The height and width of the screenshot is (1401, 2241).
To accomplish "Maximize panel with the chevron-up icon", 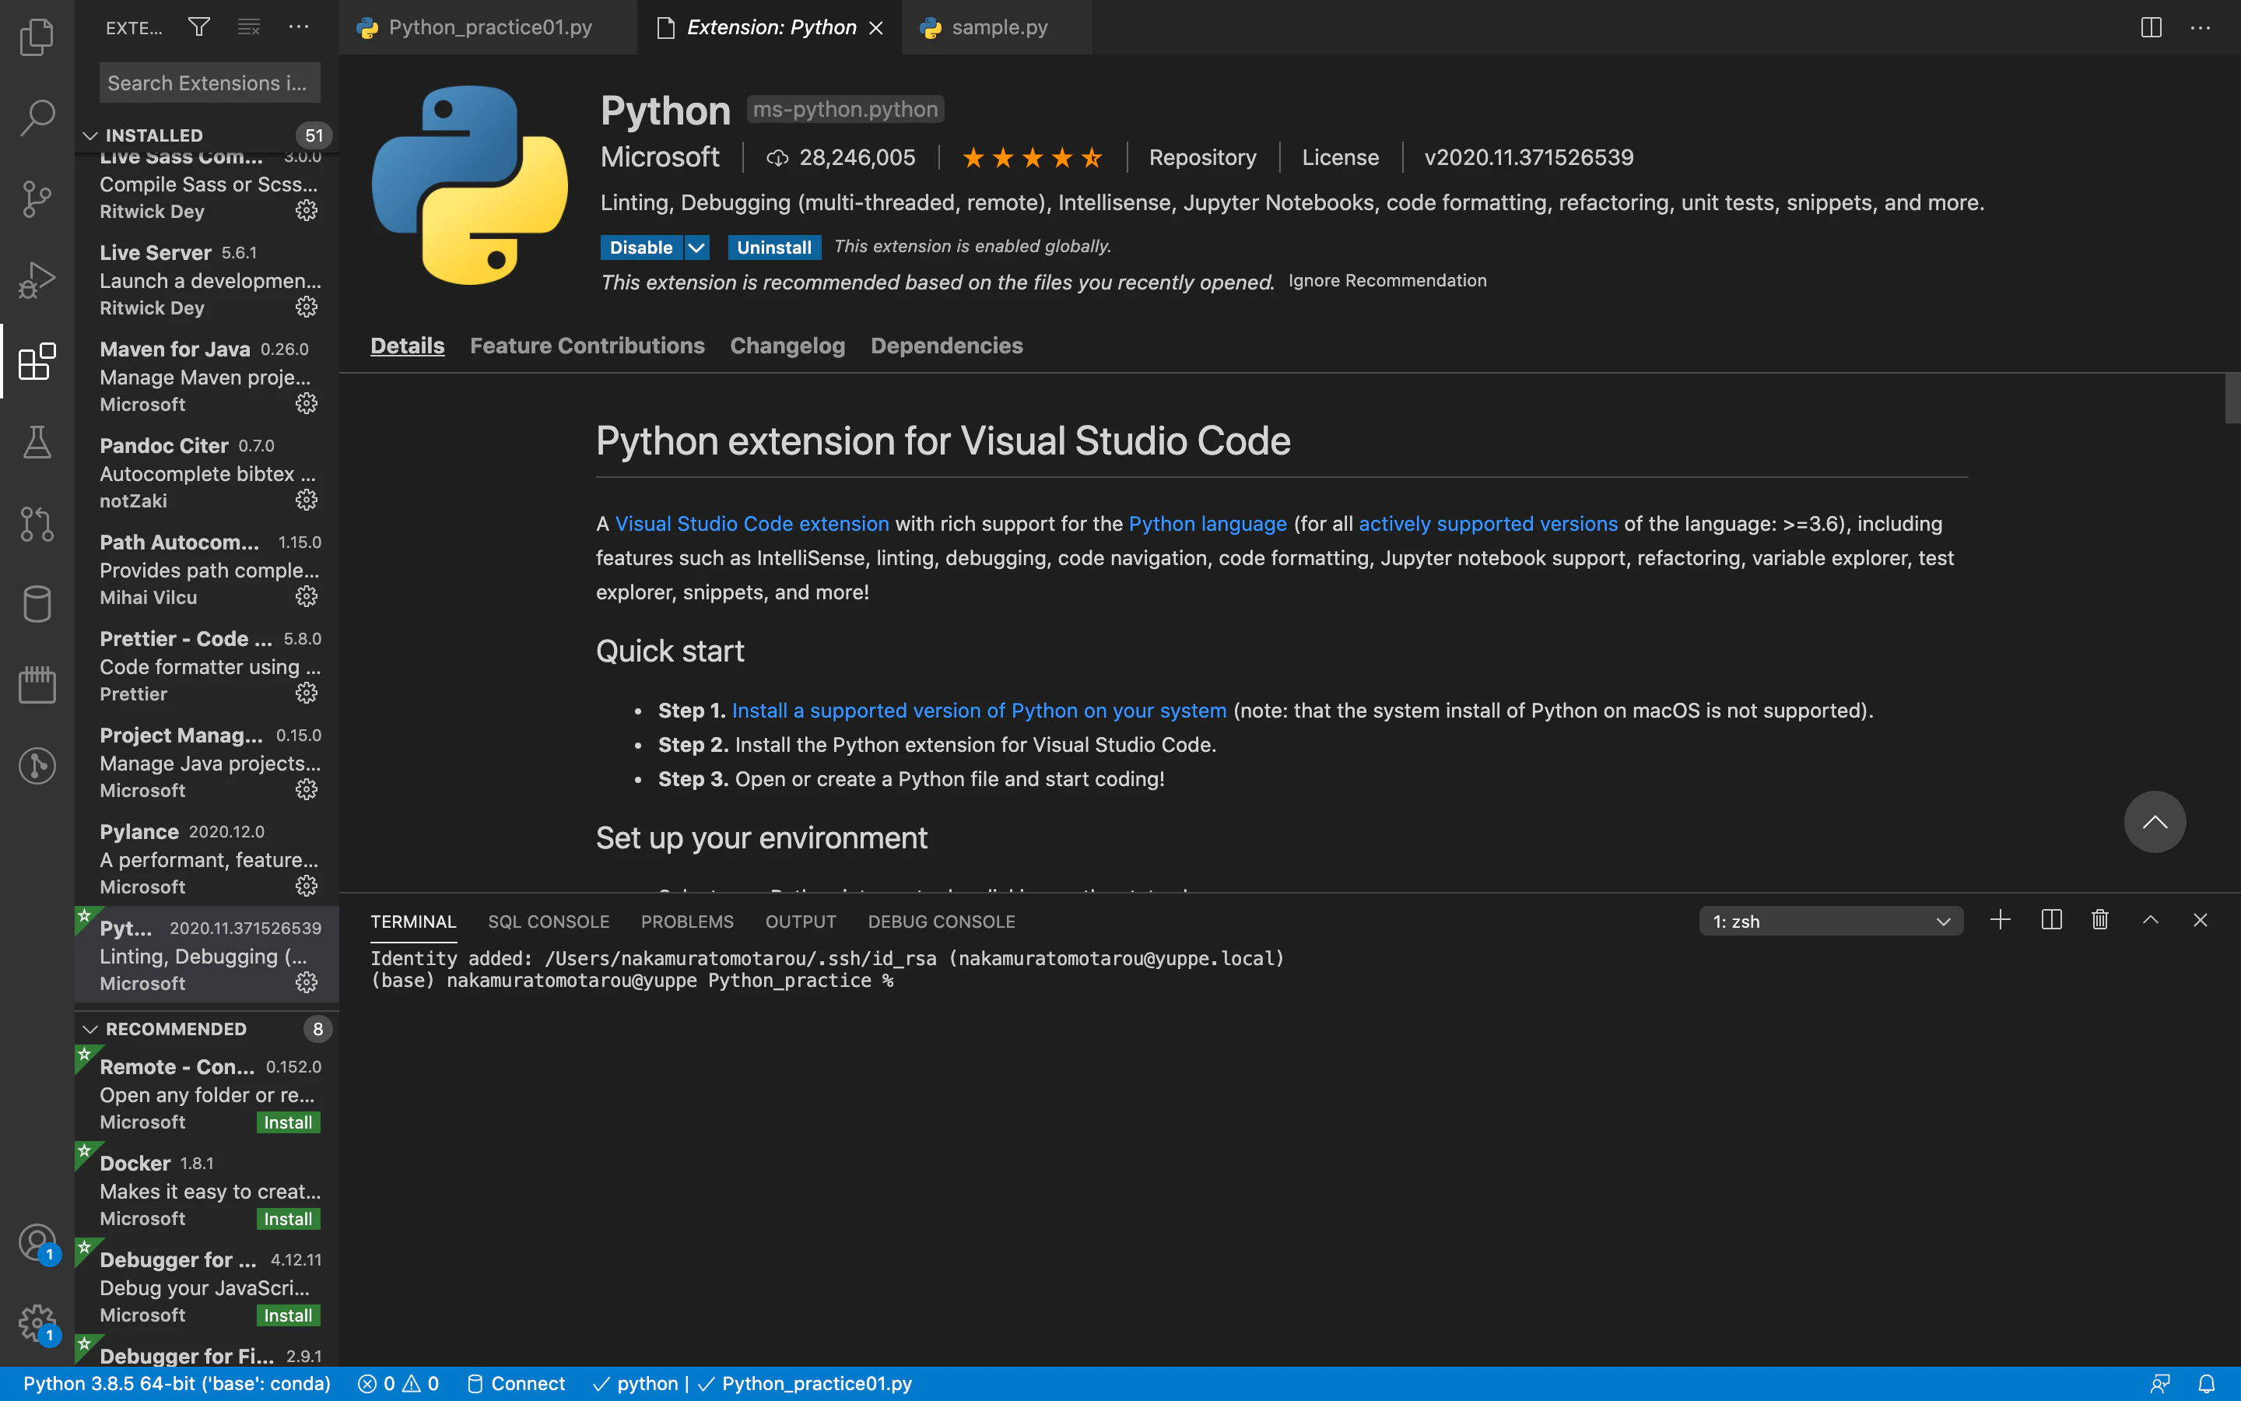I will (x=2152, y=920).
